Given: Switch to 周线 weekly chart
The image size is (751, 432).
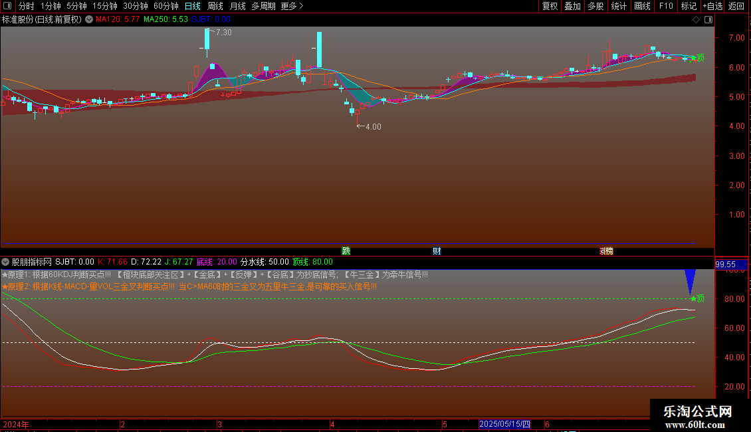Looking at the screenshot, I should 215,6.
